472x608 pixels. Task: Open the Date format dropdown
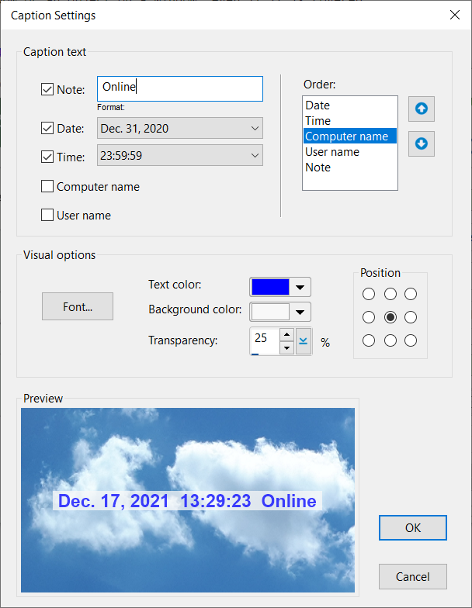[255, 128]
